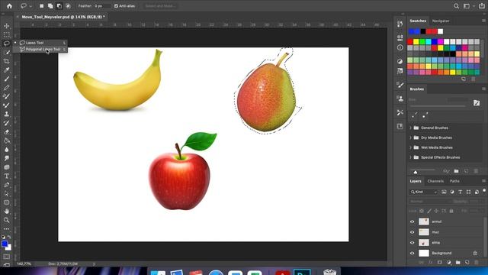Select the armut layer thumbnail
Screen dimensions: 488x275
pyautogui.click(x=424, y=222)
